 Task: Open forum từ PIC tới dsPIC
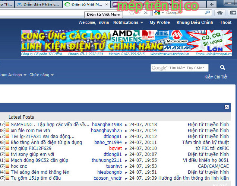(212, 148)
